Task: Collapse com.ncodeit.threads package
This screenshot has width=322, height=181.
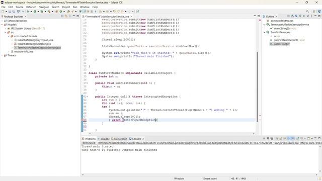Action: point(9,36)
